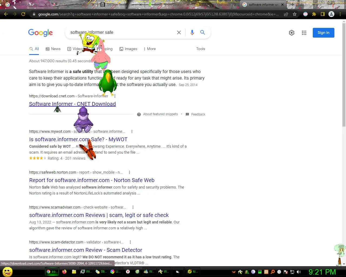
Task: Click the purple Bonzi gorilla character
Action: 83,120
